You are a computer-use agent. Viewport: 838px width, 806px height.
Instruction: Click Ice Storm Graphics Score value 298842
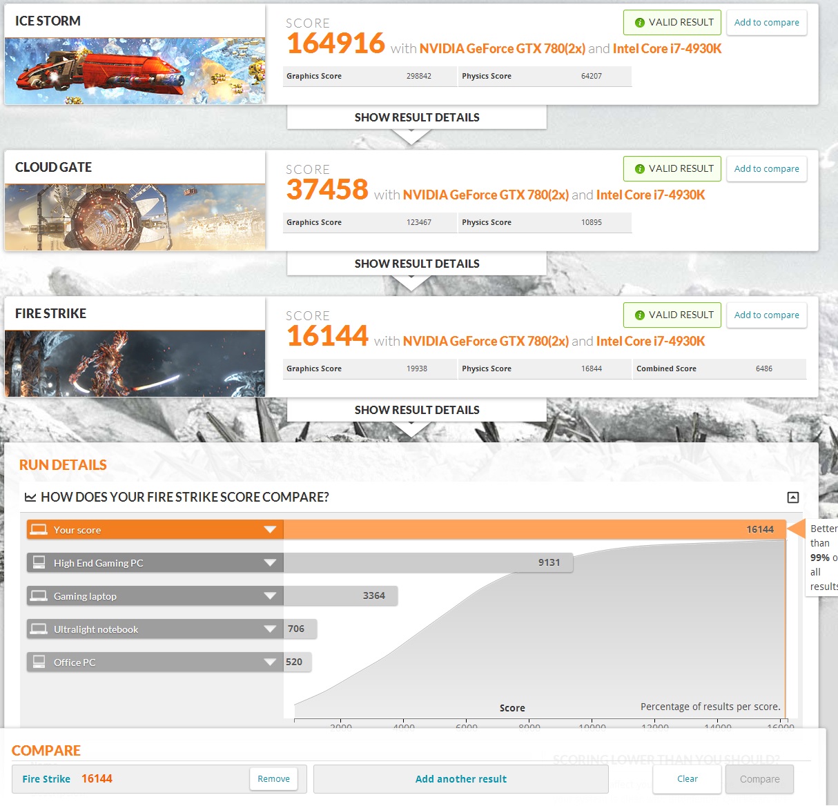coord(419,77)
